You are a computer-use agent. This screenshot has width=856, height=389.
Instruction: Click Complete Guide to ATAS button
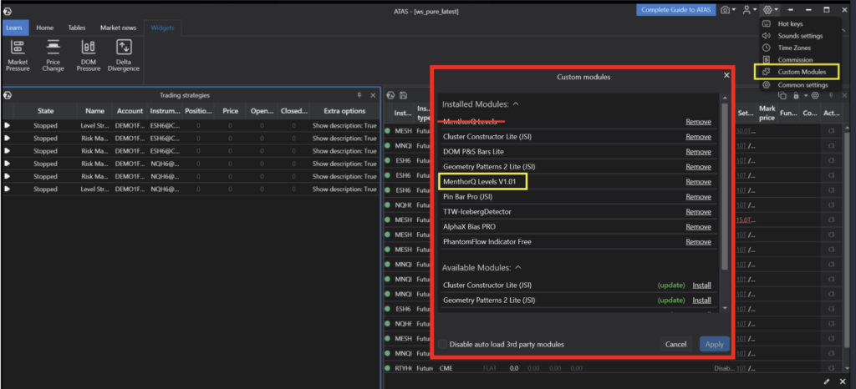[675, 10]
